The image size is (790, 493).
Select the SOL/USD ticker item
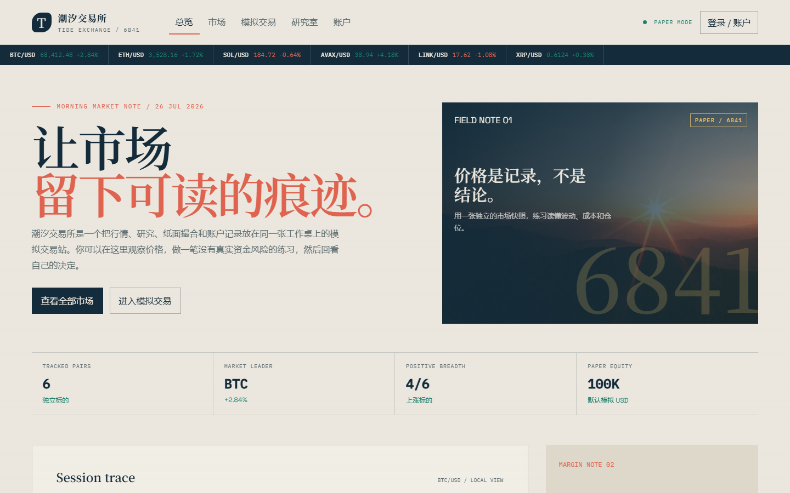click(x=262, y=55)
